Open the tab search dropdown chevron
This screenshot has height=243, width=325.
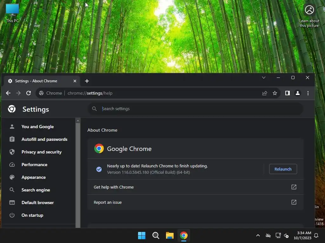[264, 78]
